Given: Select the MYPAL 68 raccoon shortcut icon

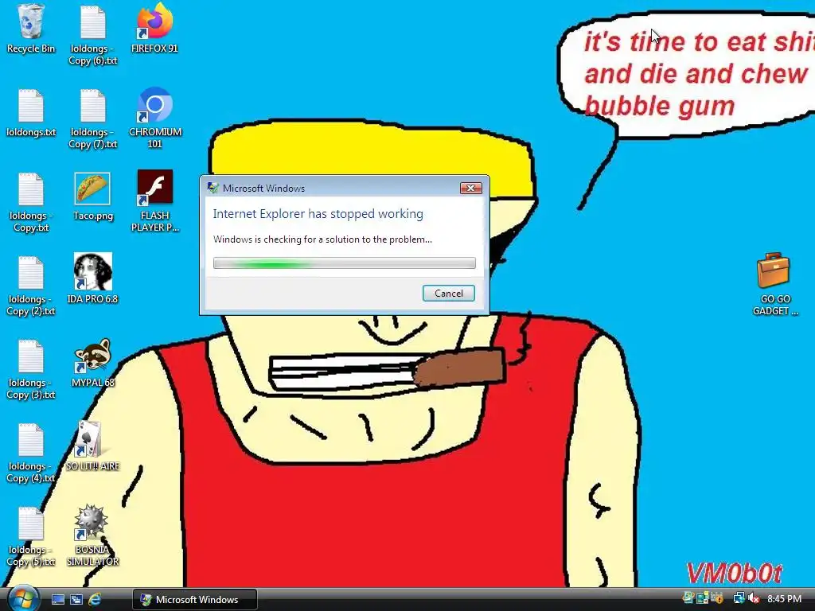Looking at the screenshot, I should (92, 363).
